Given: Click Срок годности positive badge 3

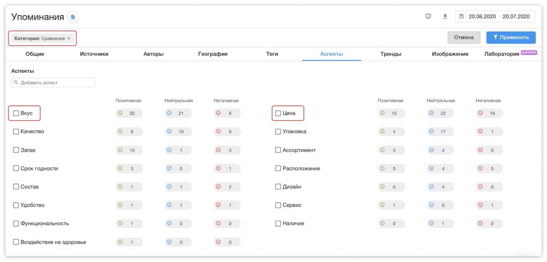Looking at the screenshot, I should (x=129, y=168).
